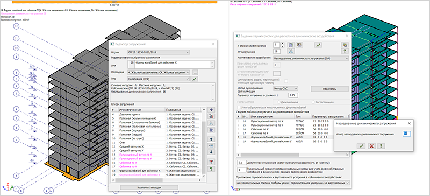Screen dimensions: 430x196
Task: Increment the N строки характеристик spinner
Action: (283, 44)
